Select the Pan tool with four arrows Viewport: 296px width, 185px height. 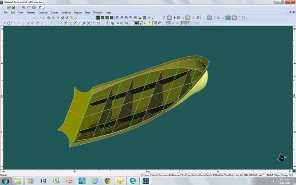(58, 18)
